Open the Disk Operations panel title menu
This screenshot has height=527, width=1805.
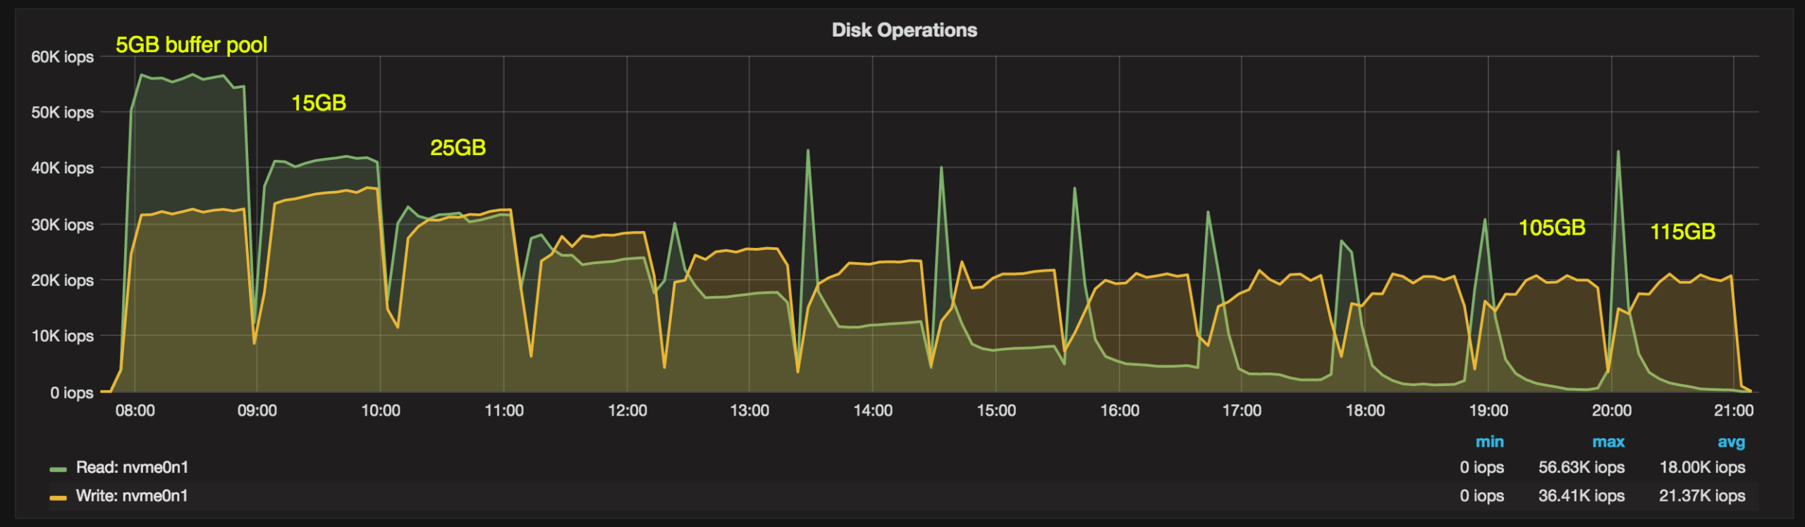tap(904, 30)
